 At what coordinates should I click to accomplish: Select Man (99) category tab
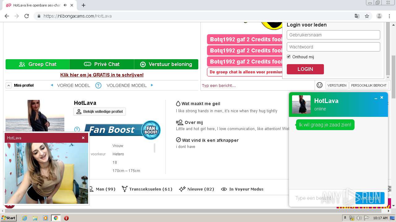tap(102, 189)
